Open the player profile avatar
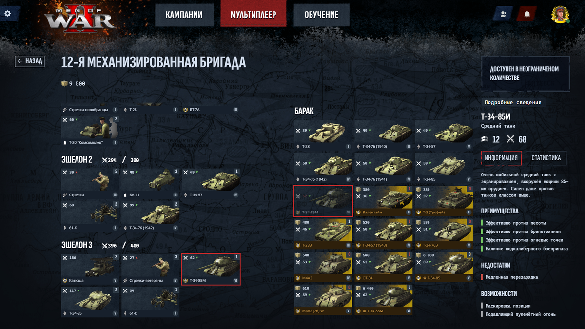Image resolution: width=585 pixels, height=329 pixels. click(560, 15)
